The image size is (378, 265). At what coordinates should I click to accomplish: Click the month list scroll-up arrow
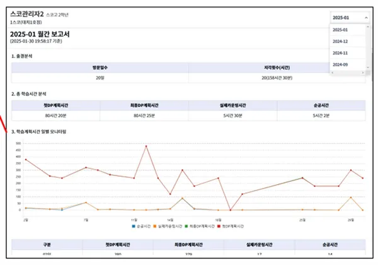coord(368,26)
